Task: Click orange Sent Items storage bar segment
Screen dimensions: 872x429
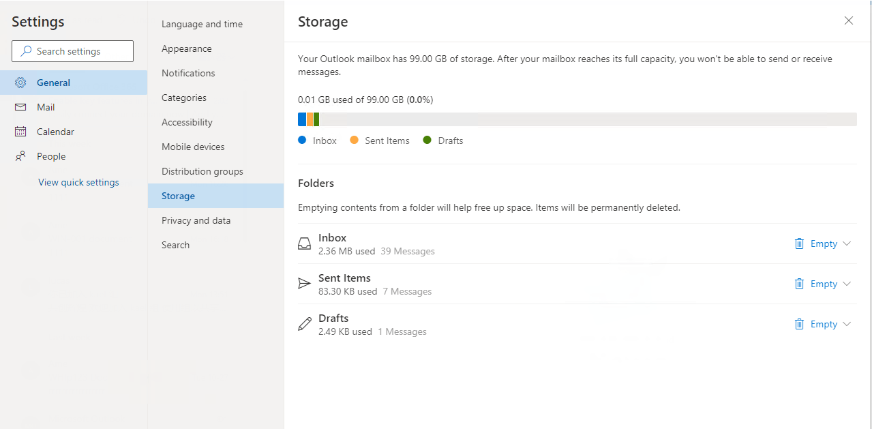Action: point(310,119)
